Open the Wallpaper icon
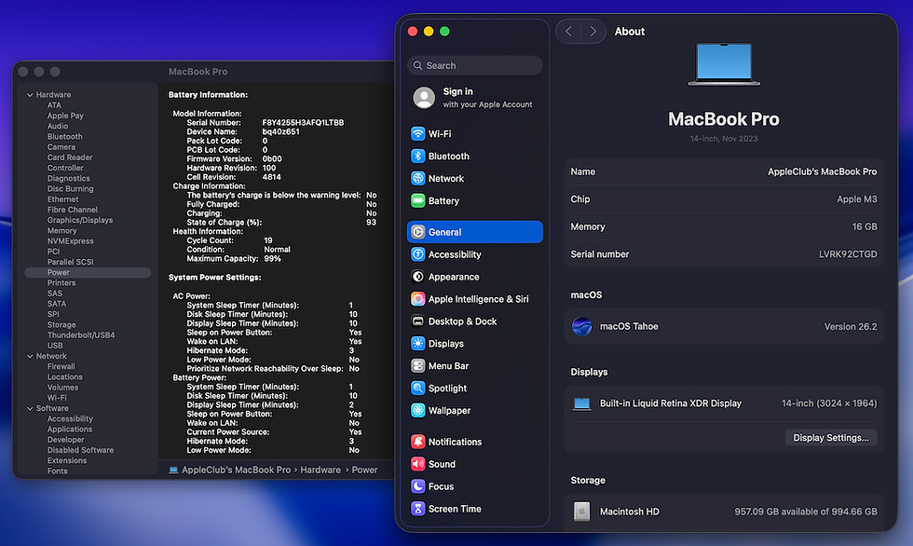The image size is (913, 546). click(x=417, y=410)
